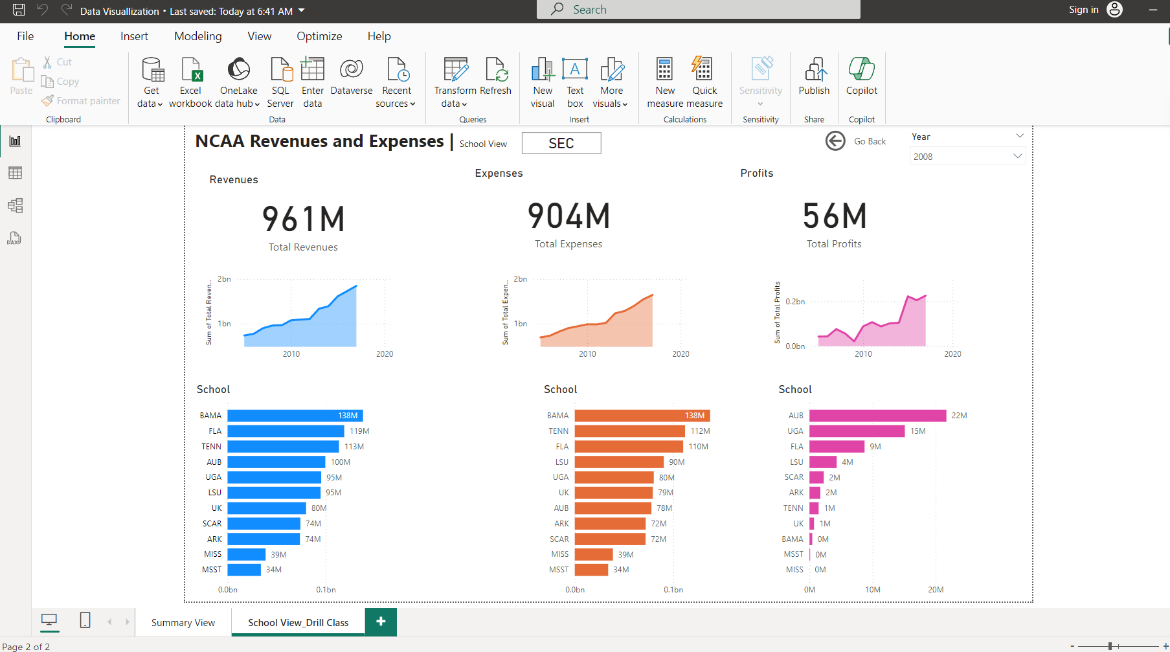The image size is (1170, 652).
Task: Add a Text box
Action: coord(575,82)
